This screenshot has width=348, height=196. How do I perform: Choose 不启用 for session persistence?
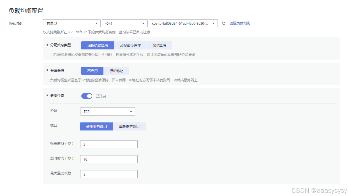pyautogui.click(x=92, y=71)
